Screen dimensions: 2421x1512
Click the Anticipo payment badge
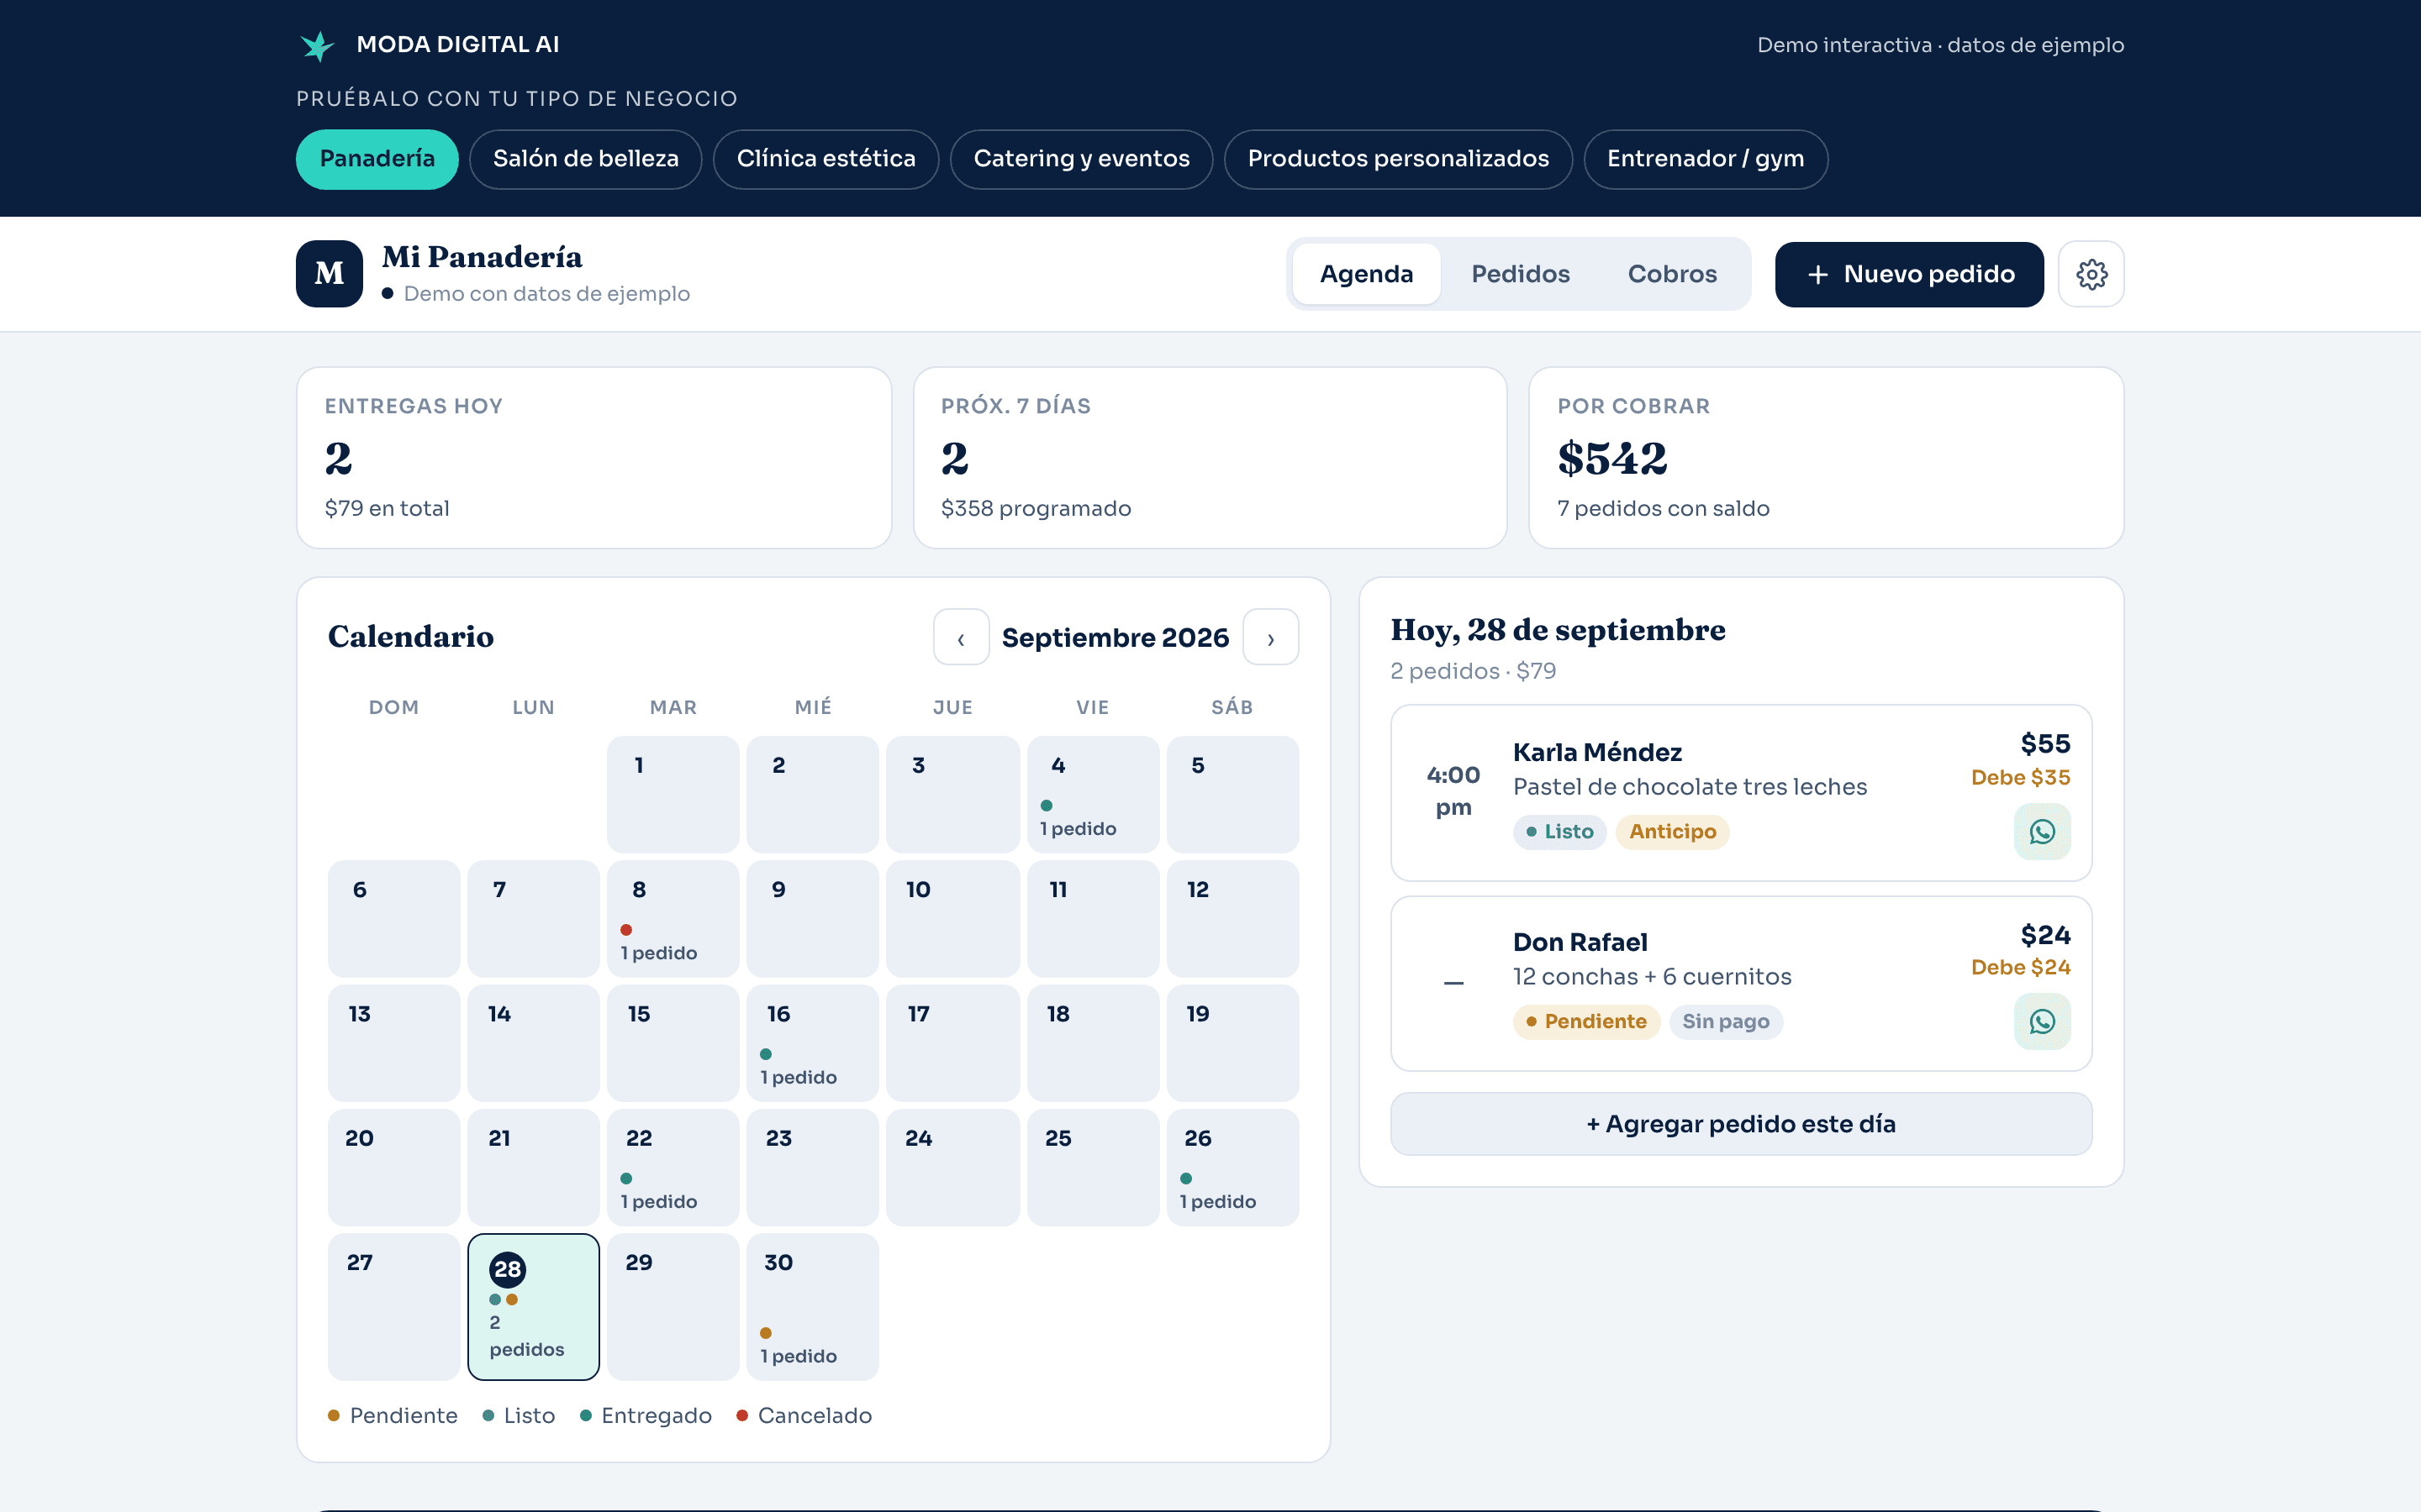pyautogui.click(x=1672, y=832)
